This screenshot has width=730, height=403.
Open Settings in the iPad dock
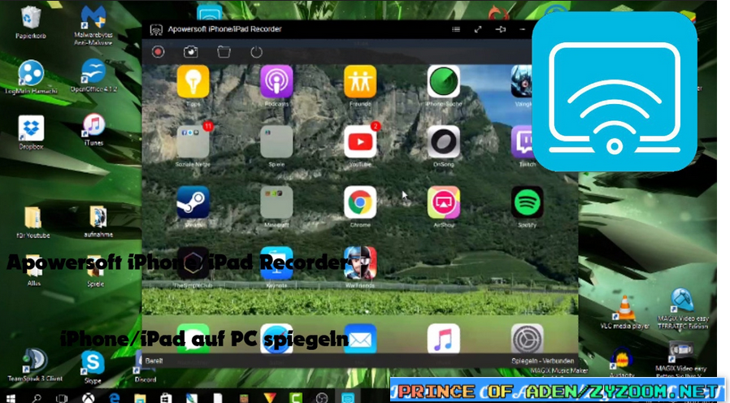tap(527, 339)
